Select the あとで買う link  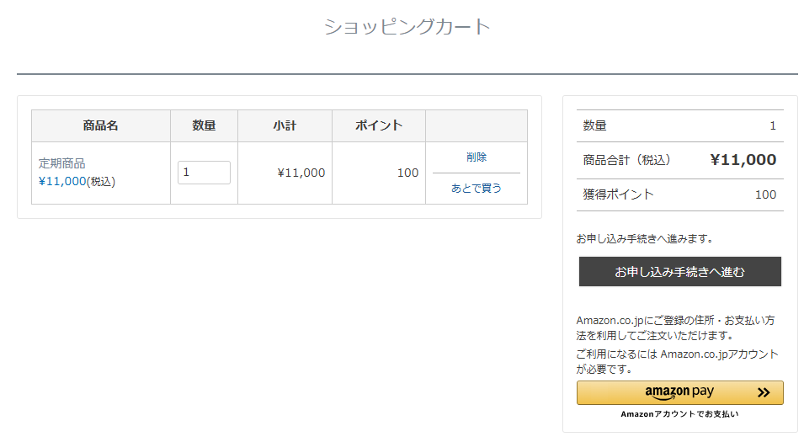[477, 189]
